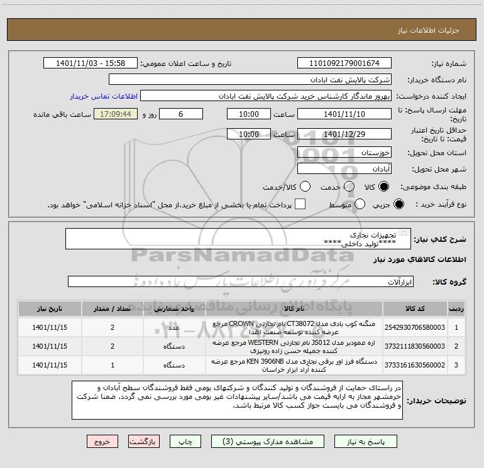Click item code 2542930706580003
The height and width of the screenshot is (468, 484).
415,327
